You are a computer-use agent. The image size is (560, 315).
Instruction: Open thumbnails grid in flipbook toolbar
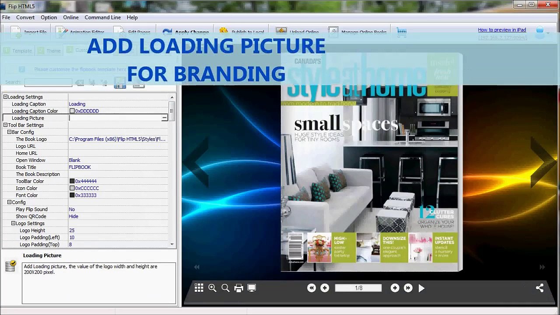point(199,288)
